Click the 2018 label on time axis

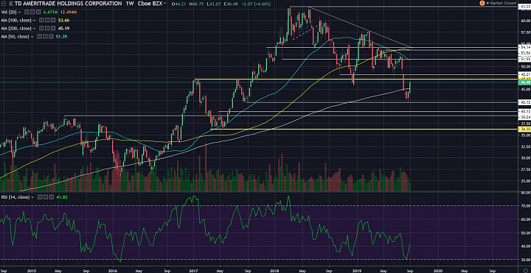[274, 270]
